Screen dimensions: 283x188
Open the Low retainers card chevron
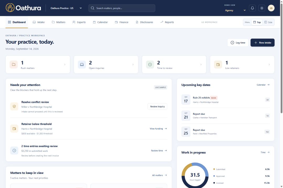(269, 64)
